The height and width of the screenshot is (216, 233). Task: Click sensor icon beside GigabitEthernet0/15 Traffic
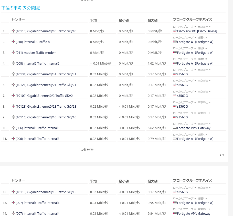[13, 192]
